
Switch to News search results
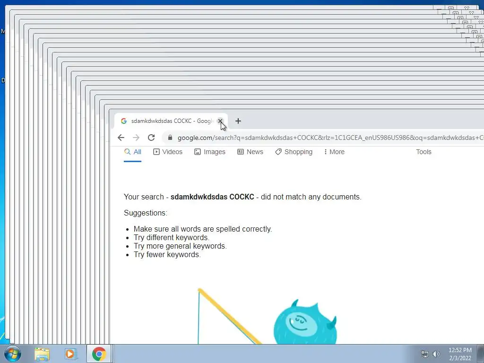[251, 152]
